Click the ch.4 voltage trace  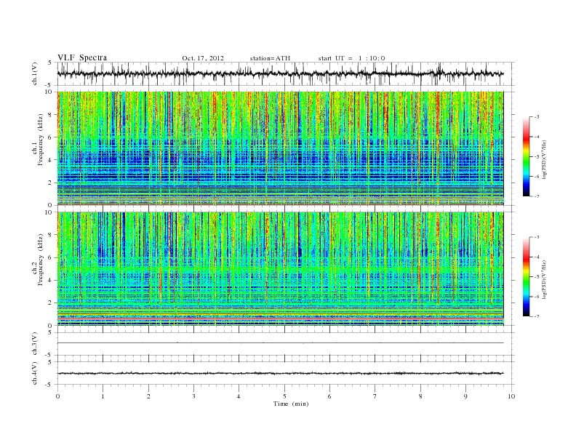[280, 374]
